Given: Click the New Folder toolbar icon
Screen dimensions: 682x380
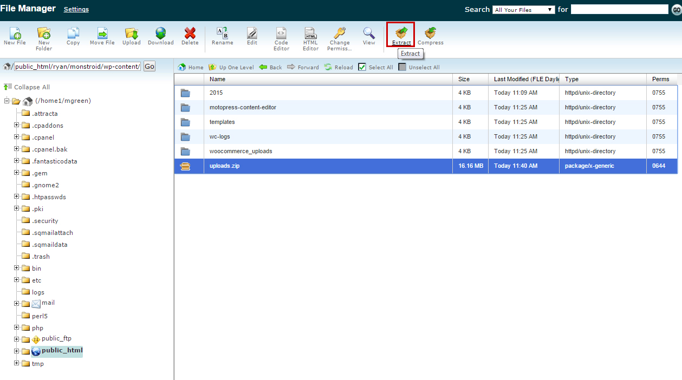Looking at the screenshot, I should (x=44, y=33).
